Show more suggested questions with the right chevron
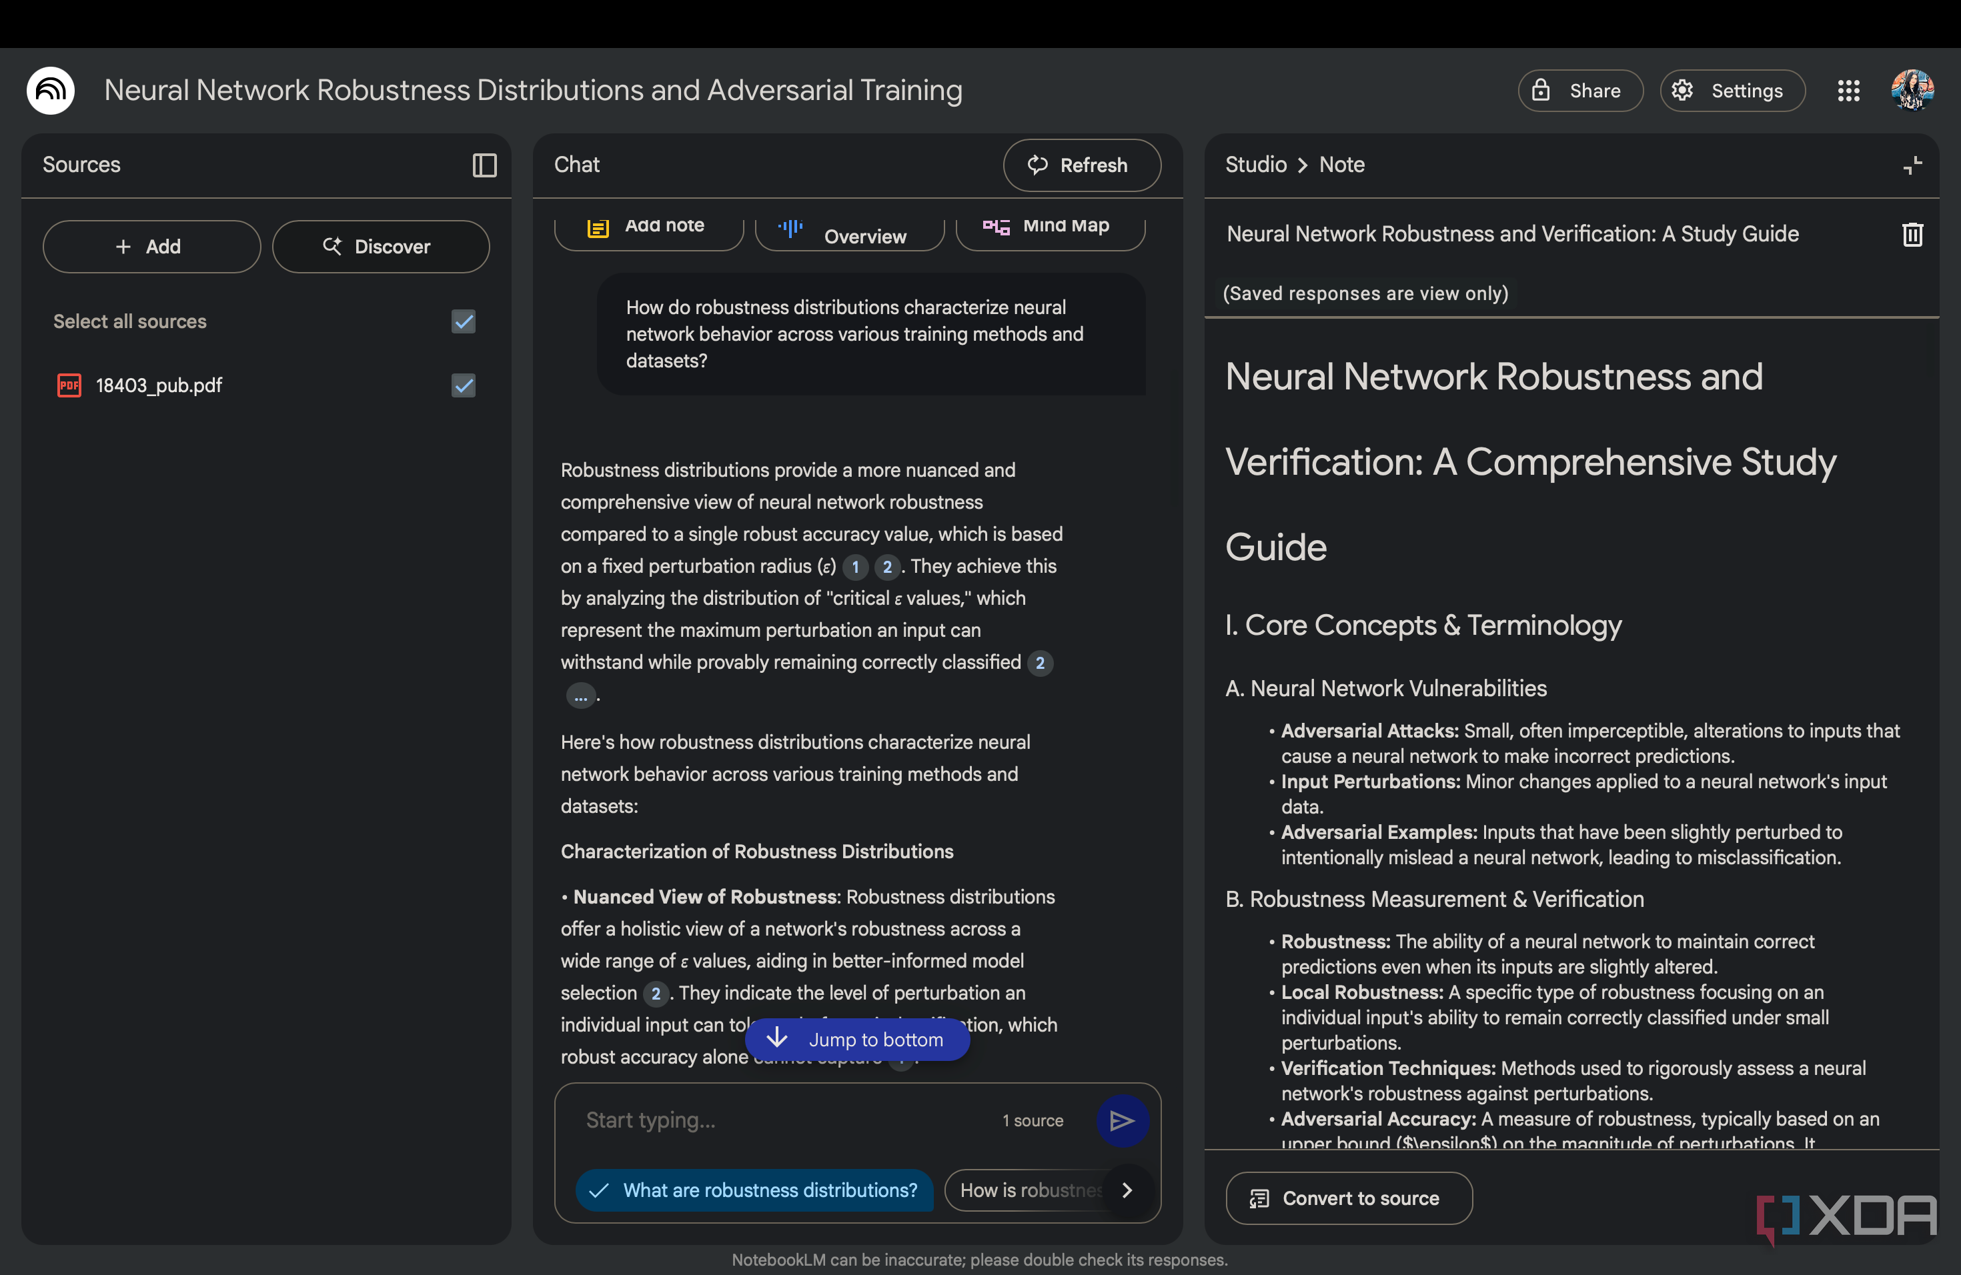This screenshot has width=1961, height=1275. pyautogui.click(x=1127, y=1190)
